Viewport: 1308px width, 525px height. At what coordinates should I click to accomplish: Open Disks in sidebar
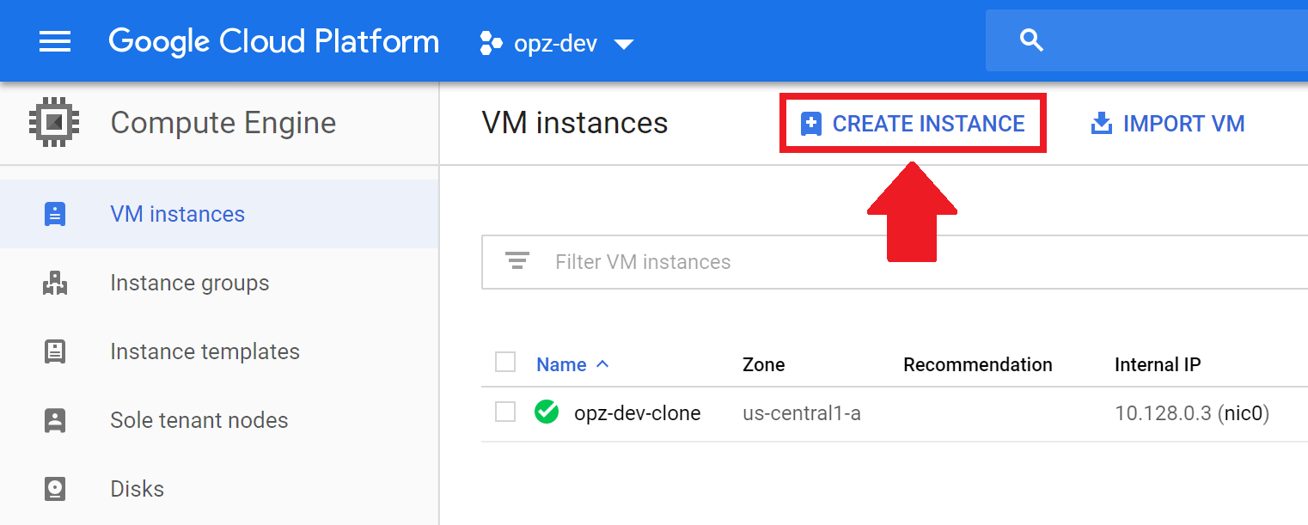tap(219, 489)
